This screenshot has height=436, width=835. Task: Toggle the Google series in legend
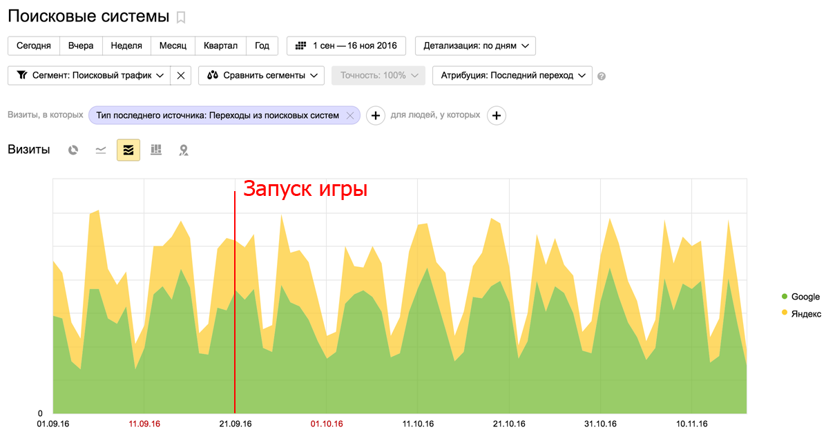click(x=800, y=297)
